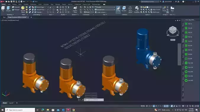The image size is (200, 112).
Task: Click Make Current layer button
Action: pos(155,10)
